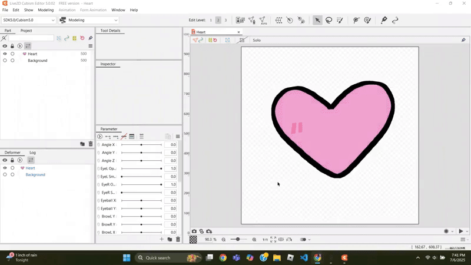Click the Create Warp Deformer icon
The width and height of the screenshot is (471, 265).
pyautogui.click(x=278, y=20)
